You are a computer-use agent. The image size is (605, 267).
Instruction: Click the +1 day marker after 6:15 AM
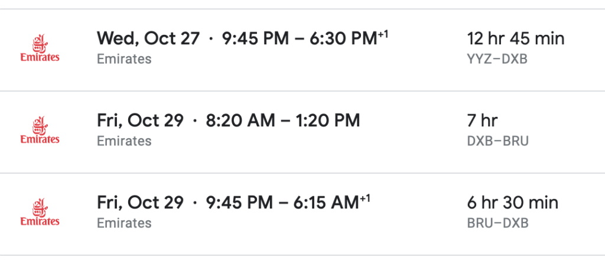[x=365, y=198]
